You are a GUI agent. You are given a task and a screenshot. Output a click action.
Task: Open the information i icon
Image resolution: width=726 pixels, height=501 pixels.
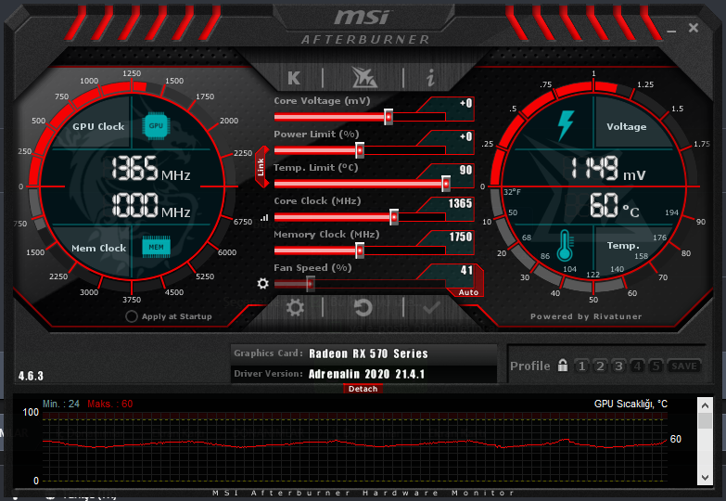pyautogui.click(x=430, y=77)
